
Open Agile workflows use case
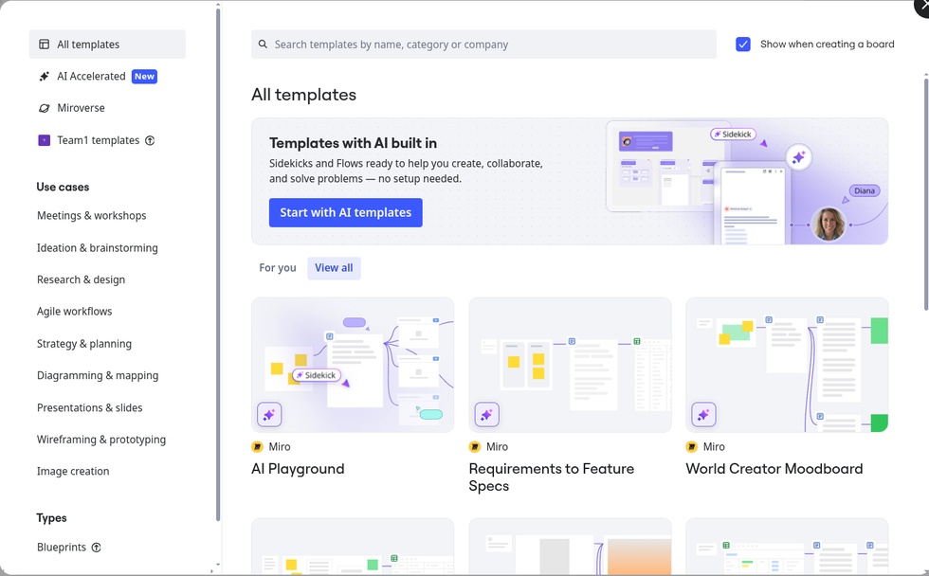point(74,312)
